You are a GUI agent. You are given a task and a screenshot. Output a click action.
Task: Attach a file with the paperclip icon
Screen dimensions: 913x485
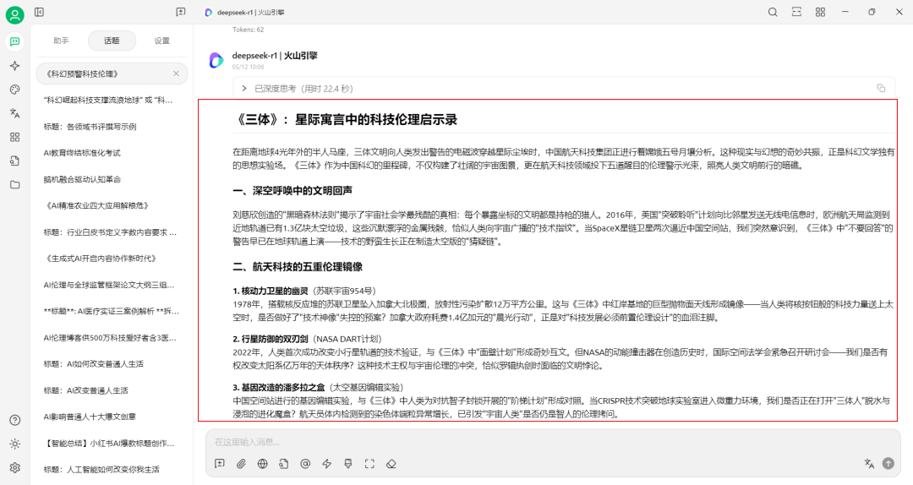(x=241, y=464)
